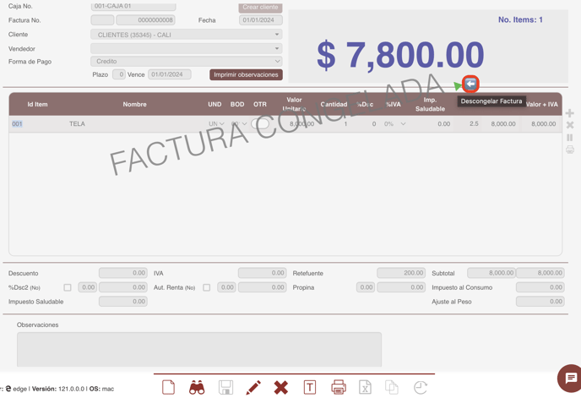The image size is (581, 398).
Task: Click the Imp. Saludable column header
Action: [x=430, y=104]
